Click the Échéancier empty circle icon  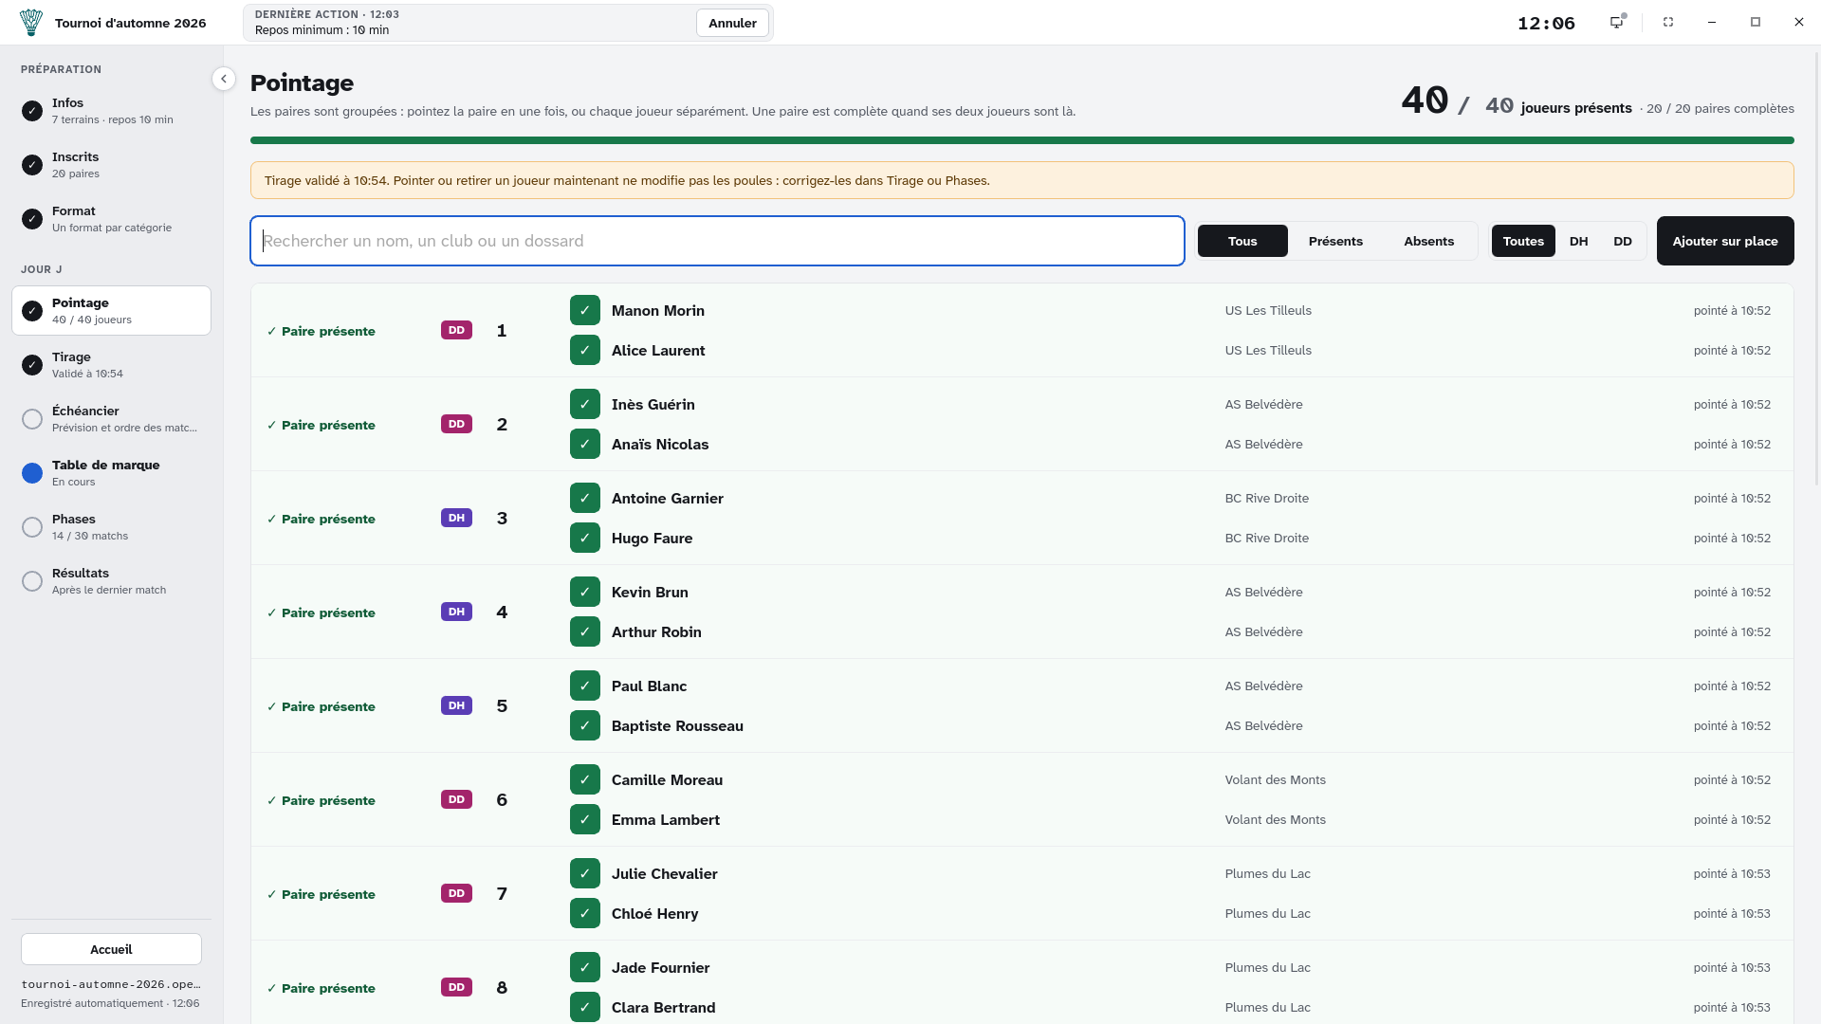32,419
